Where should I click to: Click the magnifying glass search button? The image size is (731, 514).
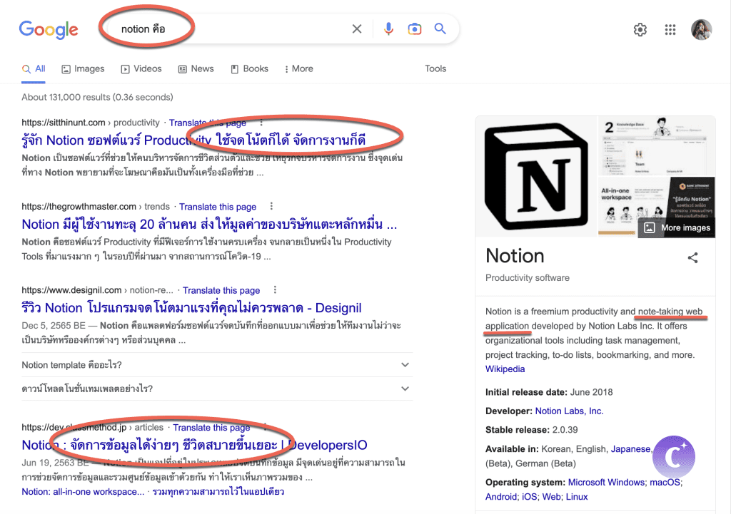click(440, 29)
